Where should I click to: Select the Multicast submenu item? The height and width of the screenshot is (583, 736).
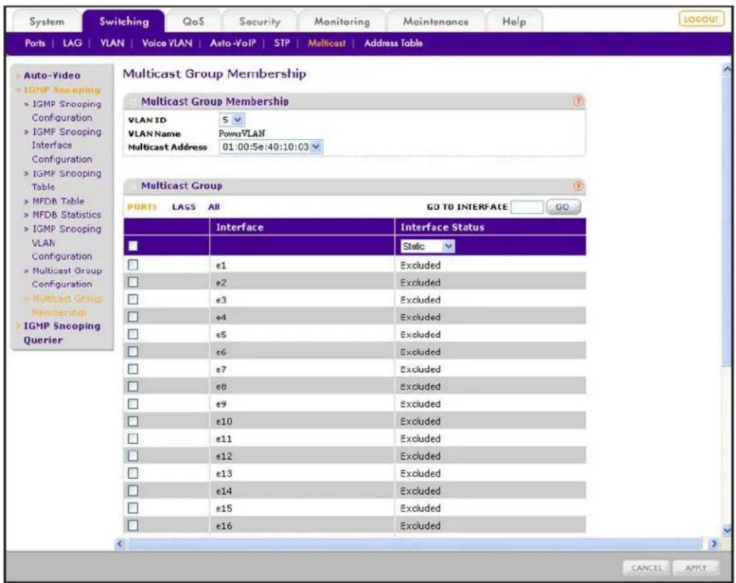point(326,43)
